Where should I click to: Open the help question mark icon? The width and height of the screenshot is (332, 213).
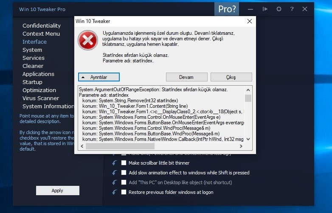coord(292,9)
